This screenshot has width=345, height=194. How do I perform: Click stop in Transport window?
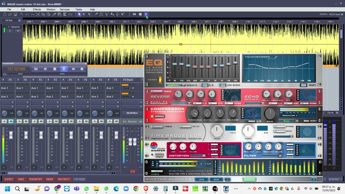point(54,69)
